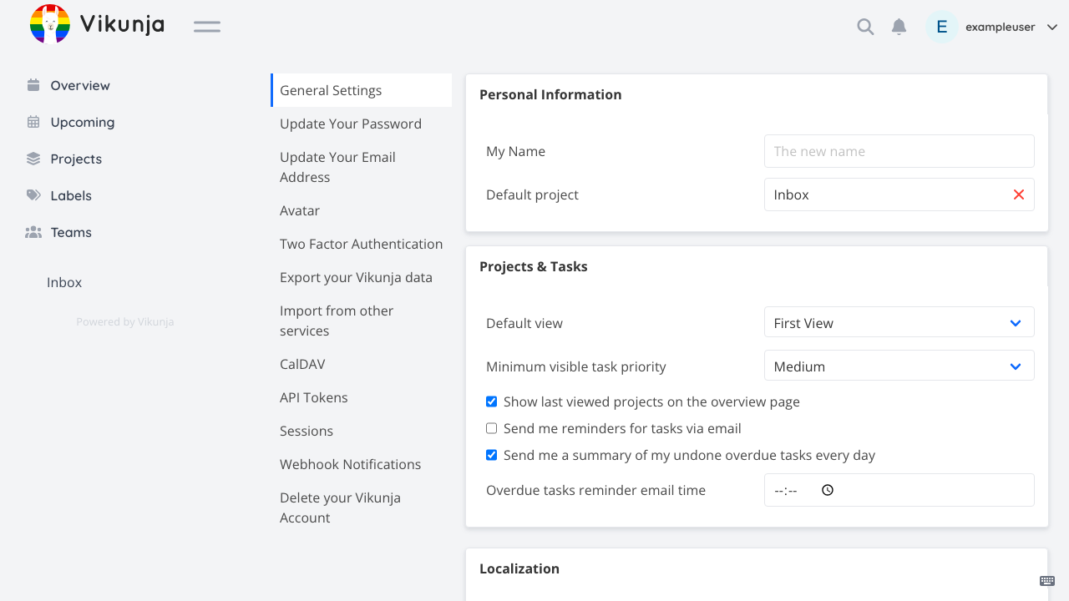Open notifications bell icon
The width and height of the screenshot is (1069, 601).
(x=899, y=27)
